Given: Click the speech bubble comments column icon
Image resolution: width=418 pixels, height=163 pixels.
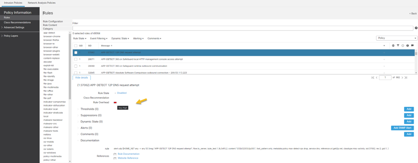Looking at the screenshot, I should click(412, 45).
